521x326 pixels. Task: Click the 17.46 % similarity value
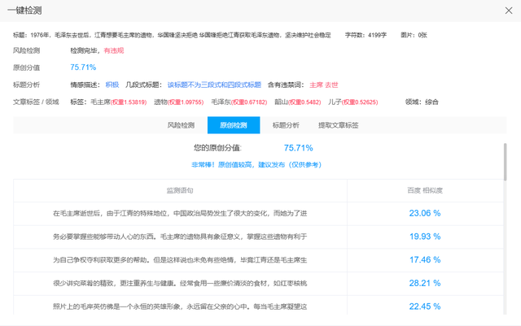[x=425, y=259]
